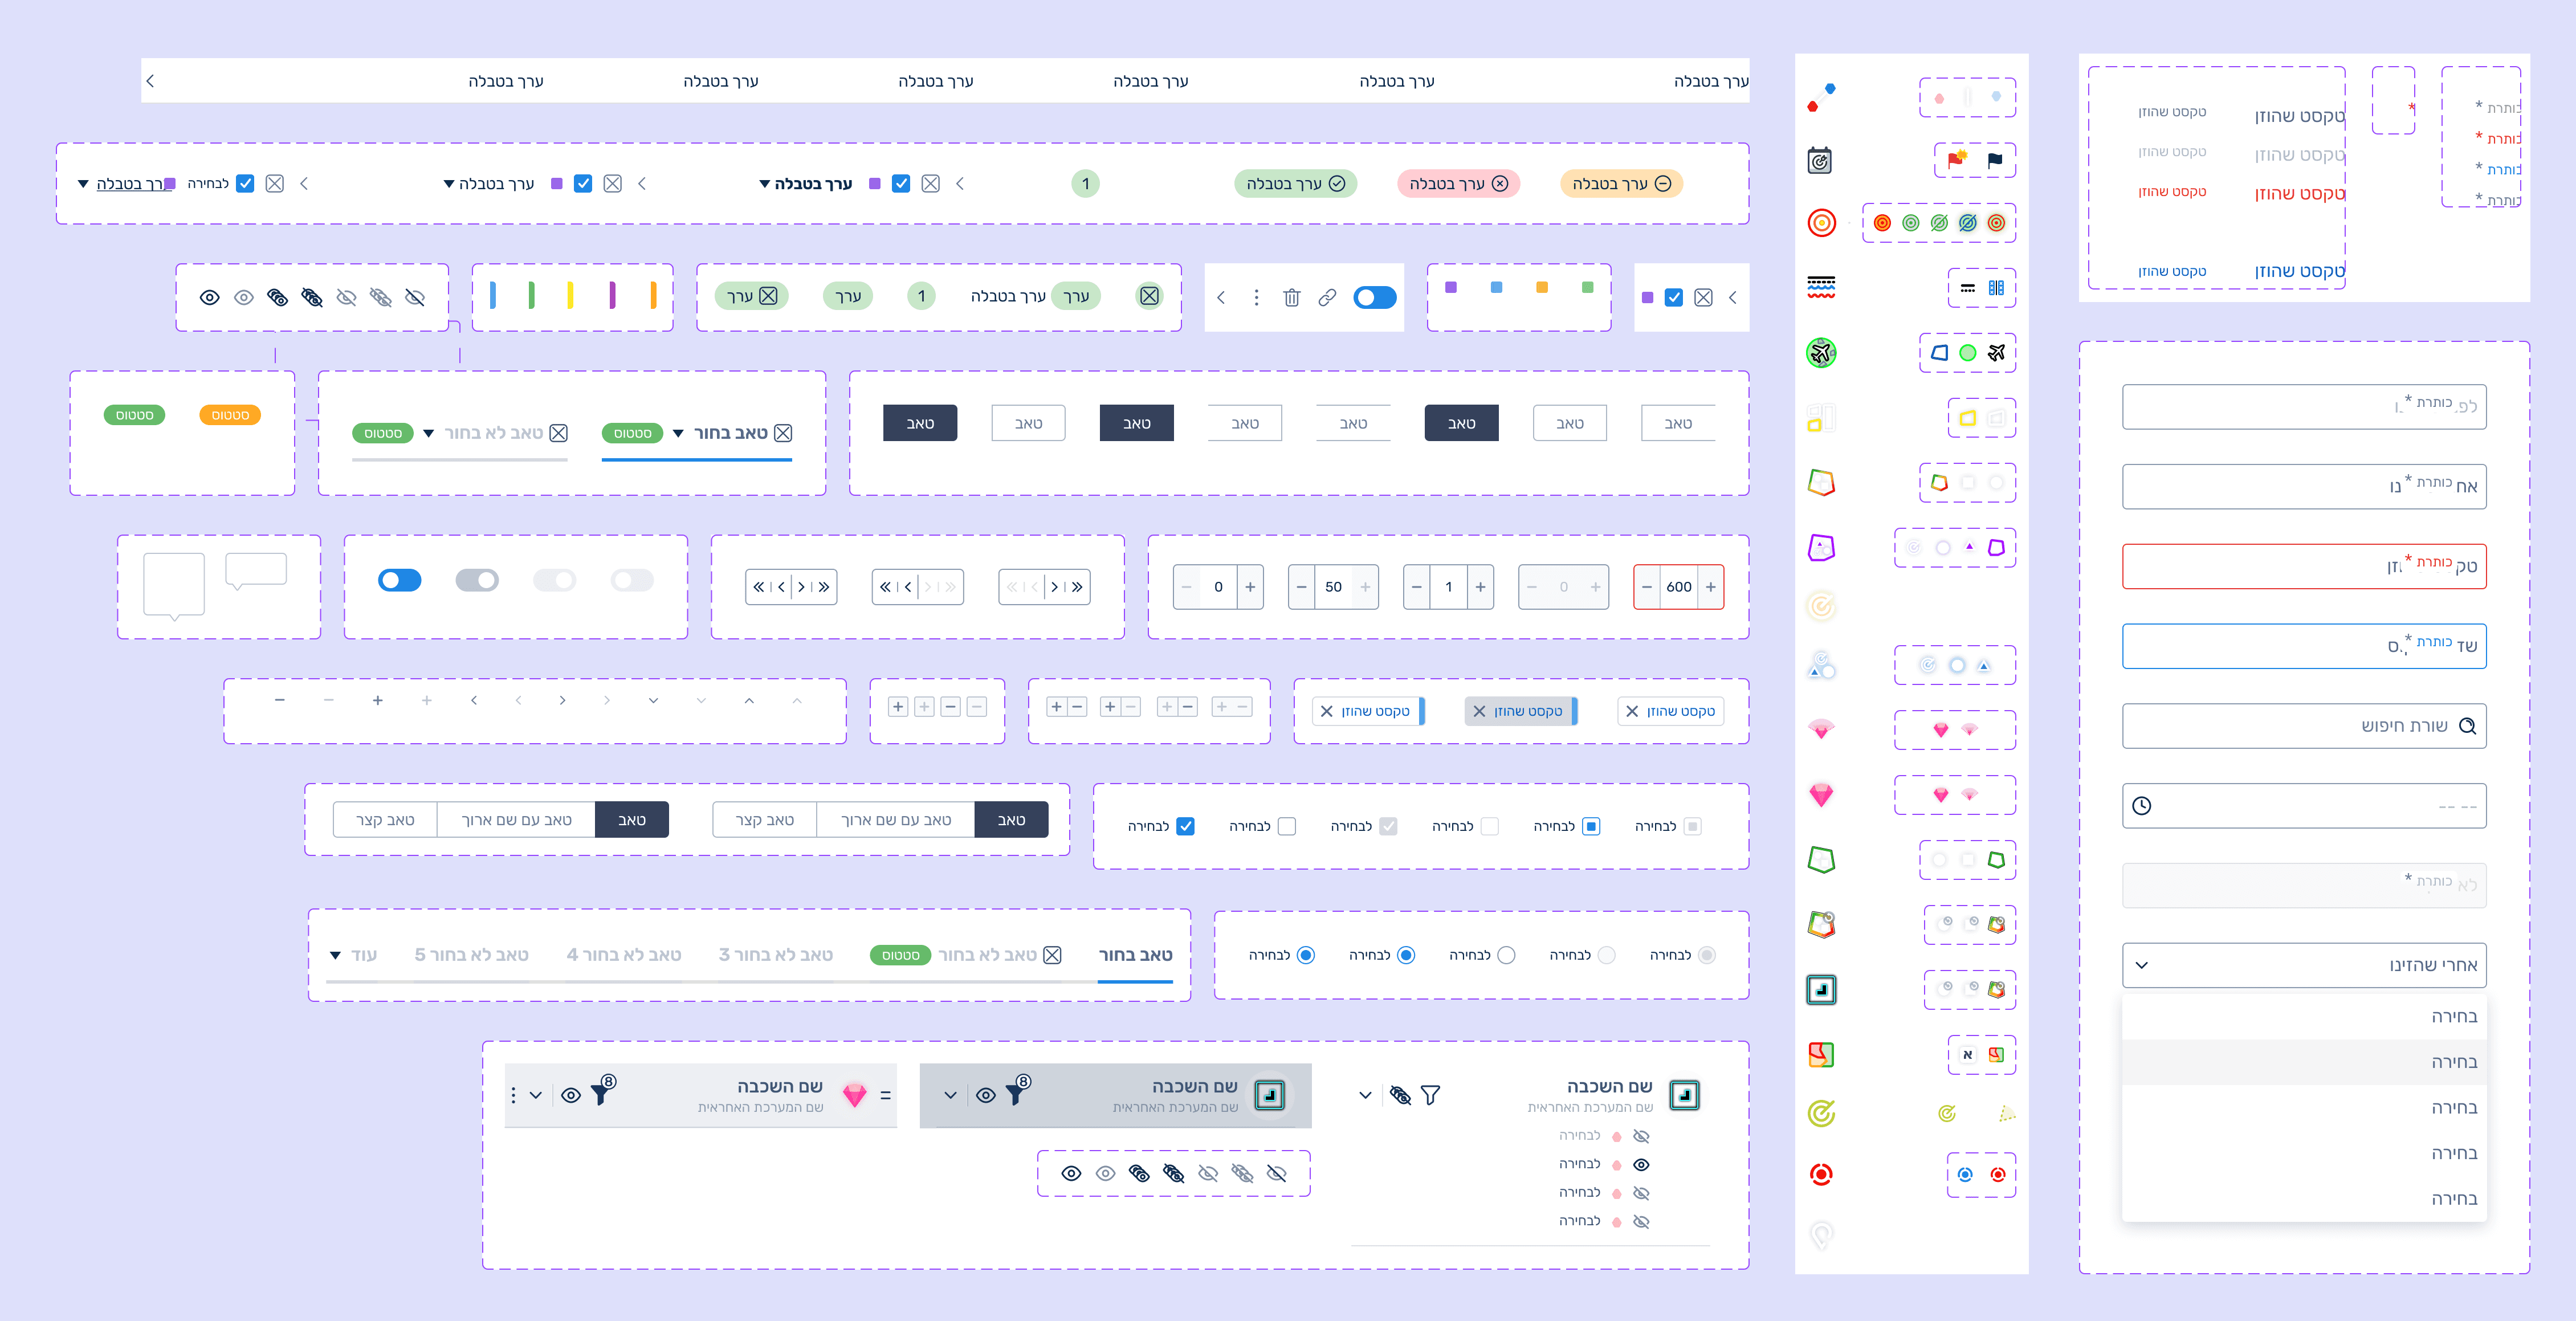Show the second לבחירה sublayer via eye icon
Viewport: 2576px width, 1321px height.
tap(1641, 1164)
